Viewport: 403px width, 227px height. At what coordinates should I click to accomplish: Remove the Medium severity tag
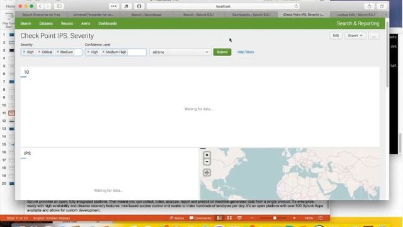57,52
